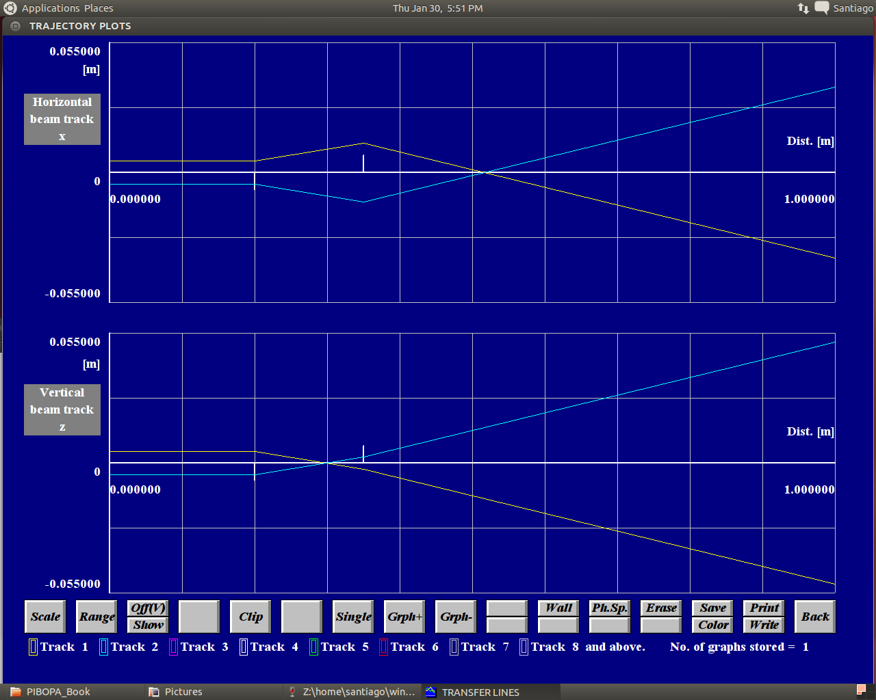876x700 pixels.
Task: Select the Track 8 and above swatch
Action: pyautogui.click(x=524, y=647)
